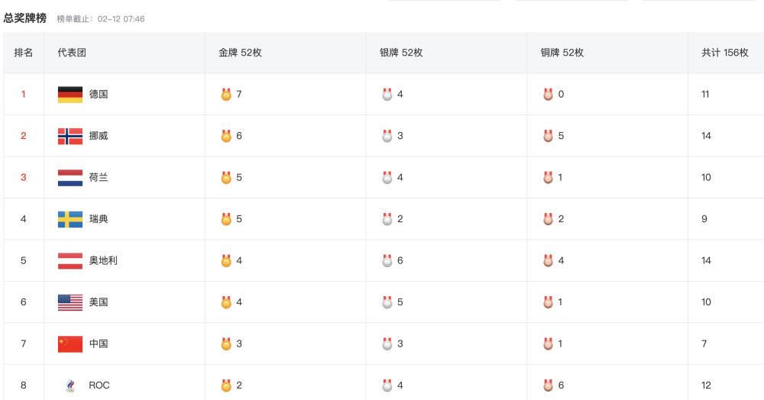
Task: Click Sweden's flag icon
Action: pyautogui.click(x=70, y=219)
